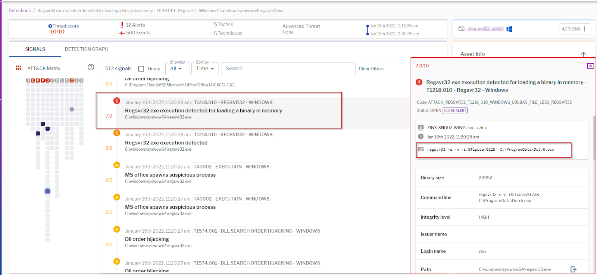
Task: Click the pulse icon beside 500 Events
Action: [122, 33]
